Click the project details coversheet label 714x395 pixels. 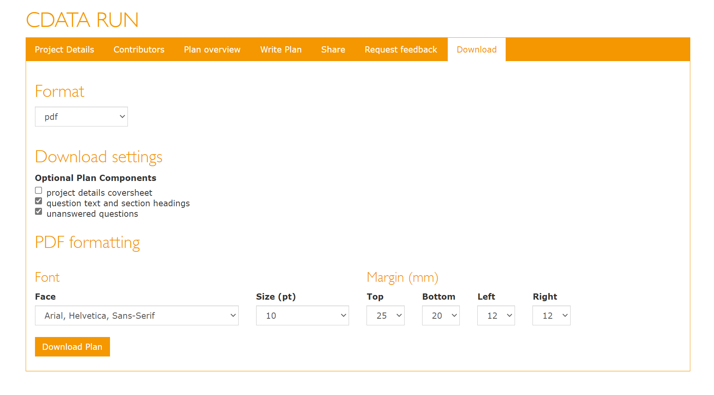pyautogui.click(x=99, y=193)
